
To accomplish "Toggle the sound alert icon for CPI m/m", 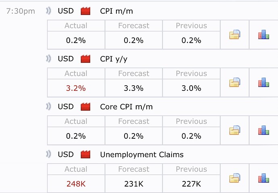I will (49, 11).
